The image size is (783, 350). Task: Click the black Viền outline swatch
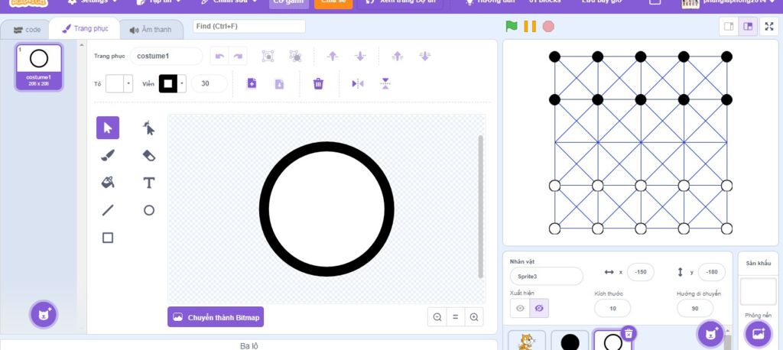168,83
